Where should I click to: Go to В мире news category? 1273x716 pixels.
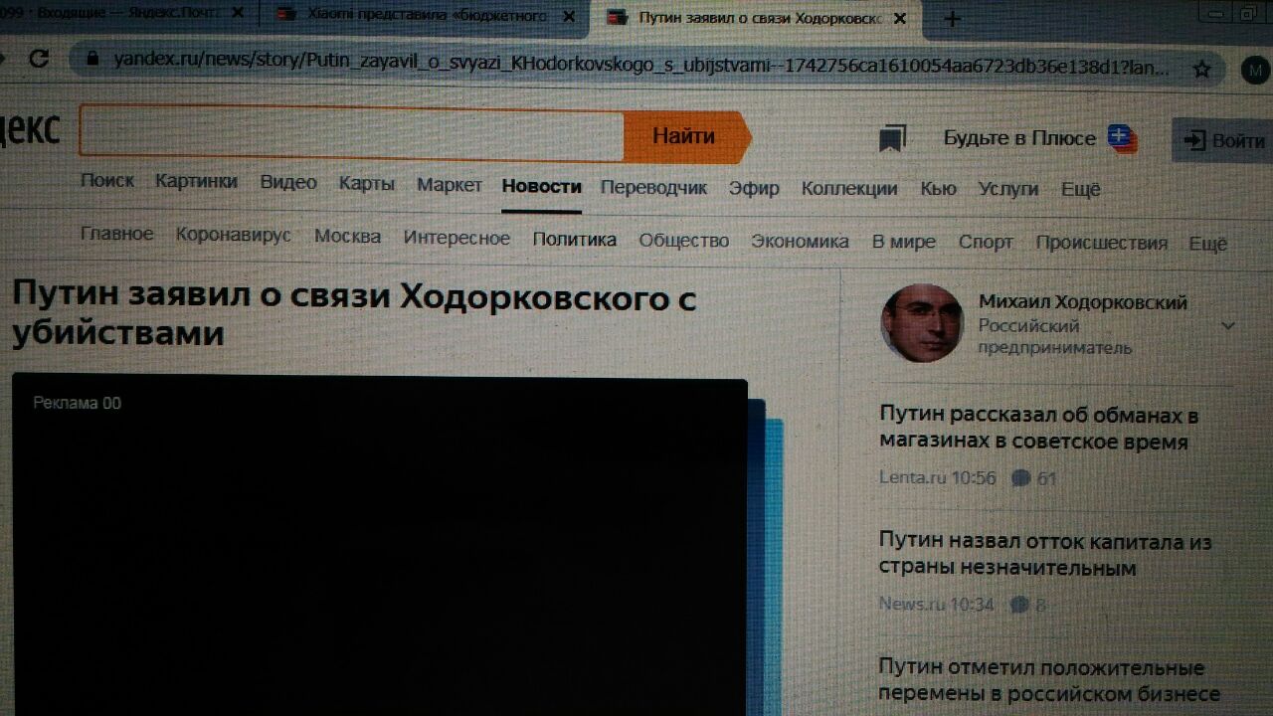[904, 242]
